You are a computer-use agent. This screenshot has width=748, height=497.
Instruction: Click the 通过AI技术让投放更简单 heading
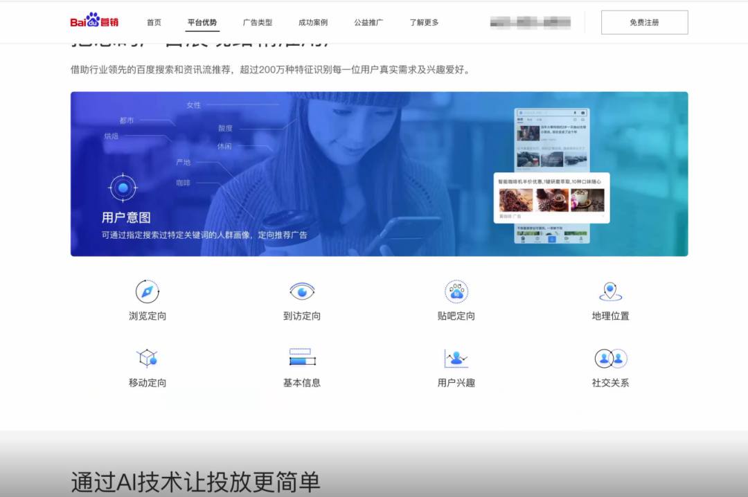point(195,482)
